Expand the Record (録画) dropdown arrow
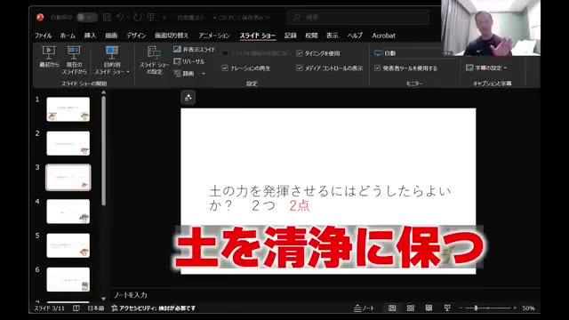Image resolution: width=569 pixels, height=320 pixels. point(204,74)
